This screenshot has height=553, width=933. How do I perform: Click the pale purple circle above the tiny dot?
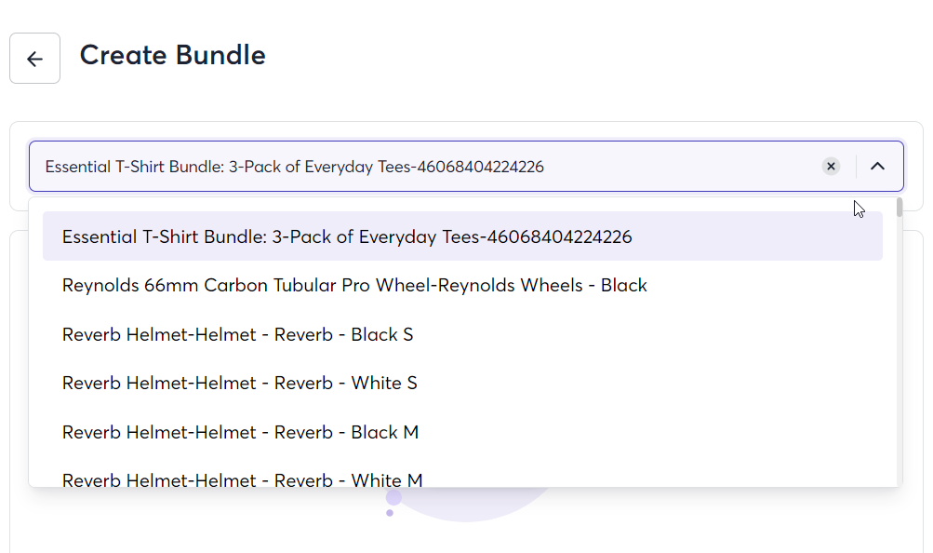393,496
